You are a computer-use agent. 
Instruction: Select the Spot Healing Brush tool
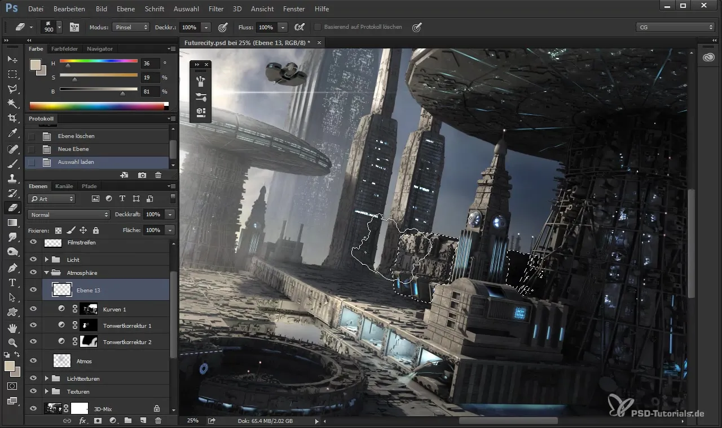[12, 149]
